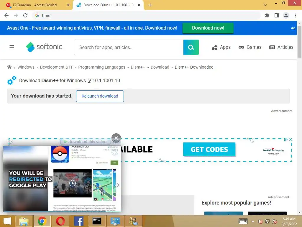Click the browser forward arrow

pos(16,15)
